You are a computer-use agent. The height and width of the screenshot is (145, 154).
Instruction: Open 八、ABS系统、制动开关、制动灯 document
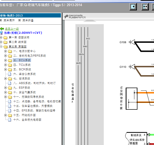[34, 83]
